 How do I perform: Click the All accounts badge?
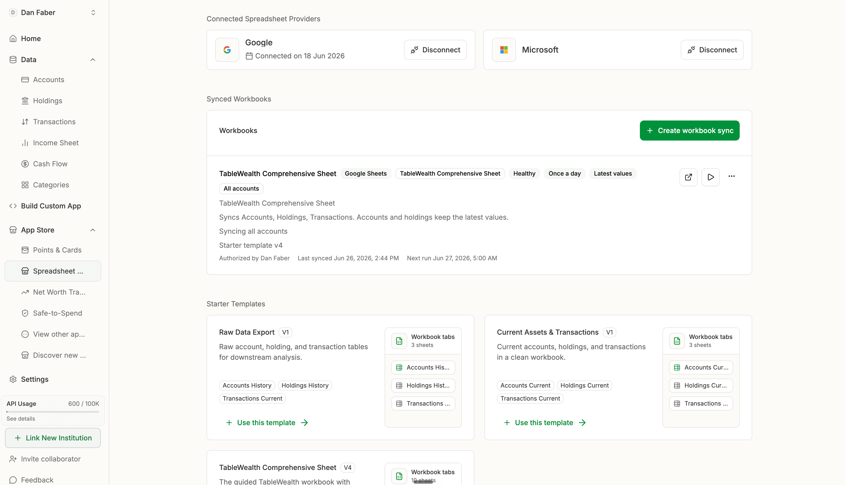tap(241, 189)
